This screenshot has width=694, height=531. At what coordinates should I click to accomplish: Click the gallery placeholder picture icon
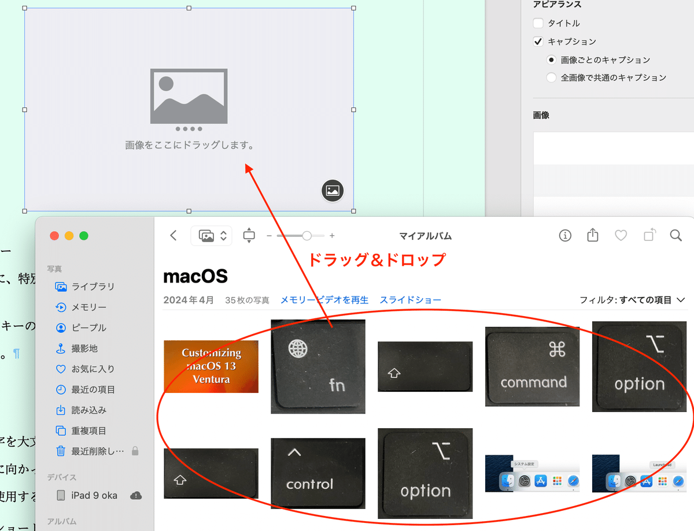click(189, 96)
